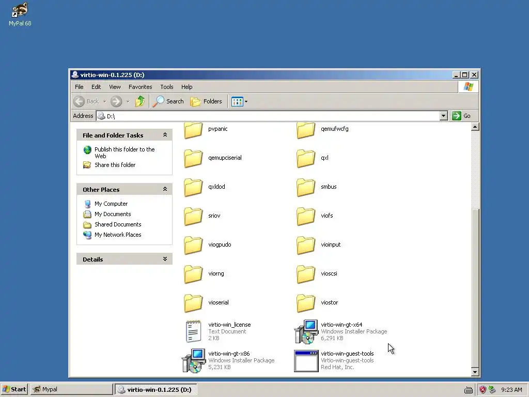Click the security shield tray icon
This screenshot has width=529, height=397.
point(483,390)
